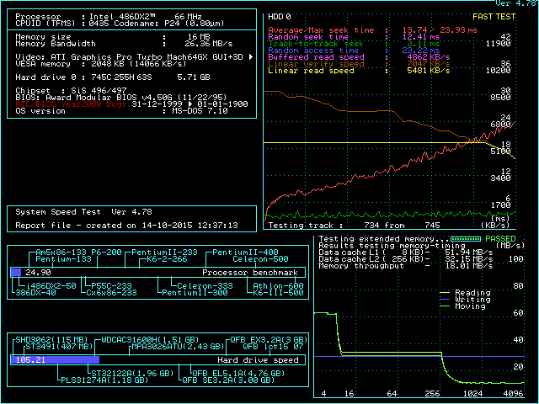Click the QFB EX3.2A(3 GB) drive label
Viewport: 539px width, 404px height.
pos(269,340)
